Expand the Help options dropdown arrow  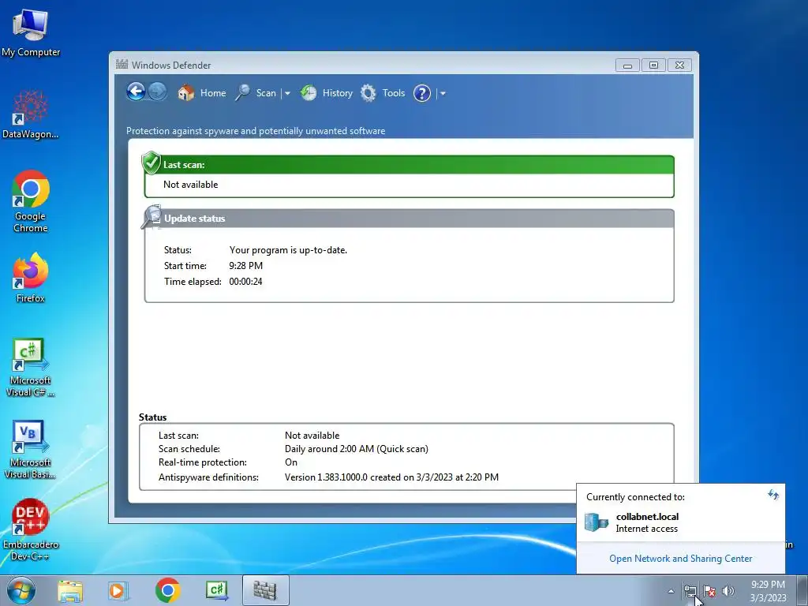coord(443,93)
